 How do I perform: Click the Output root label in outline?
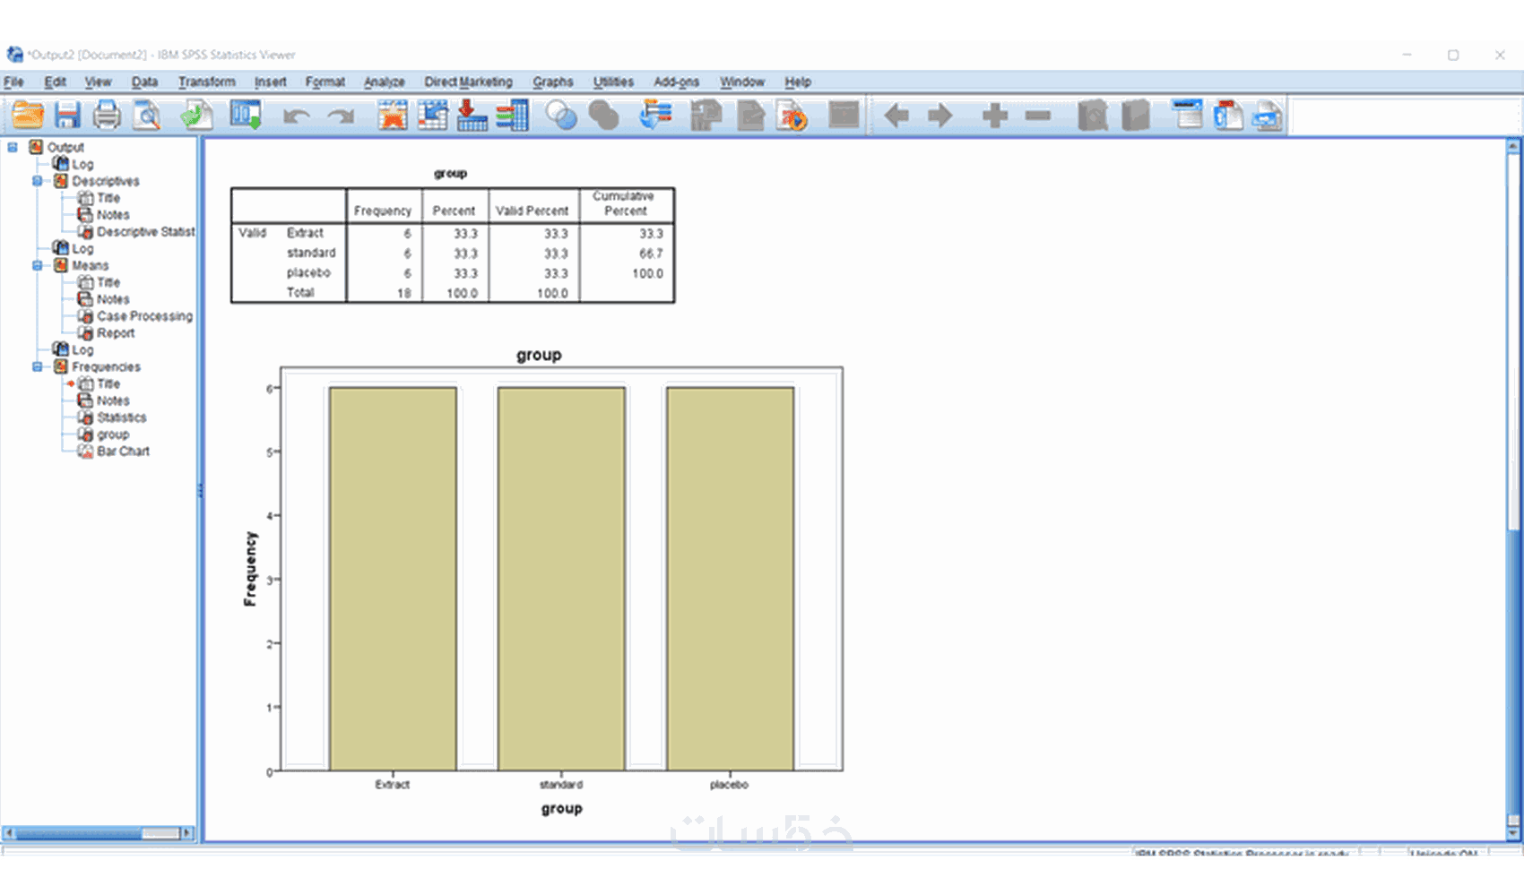(65, 147)
